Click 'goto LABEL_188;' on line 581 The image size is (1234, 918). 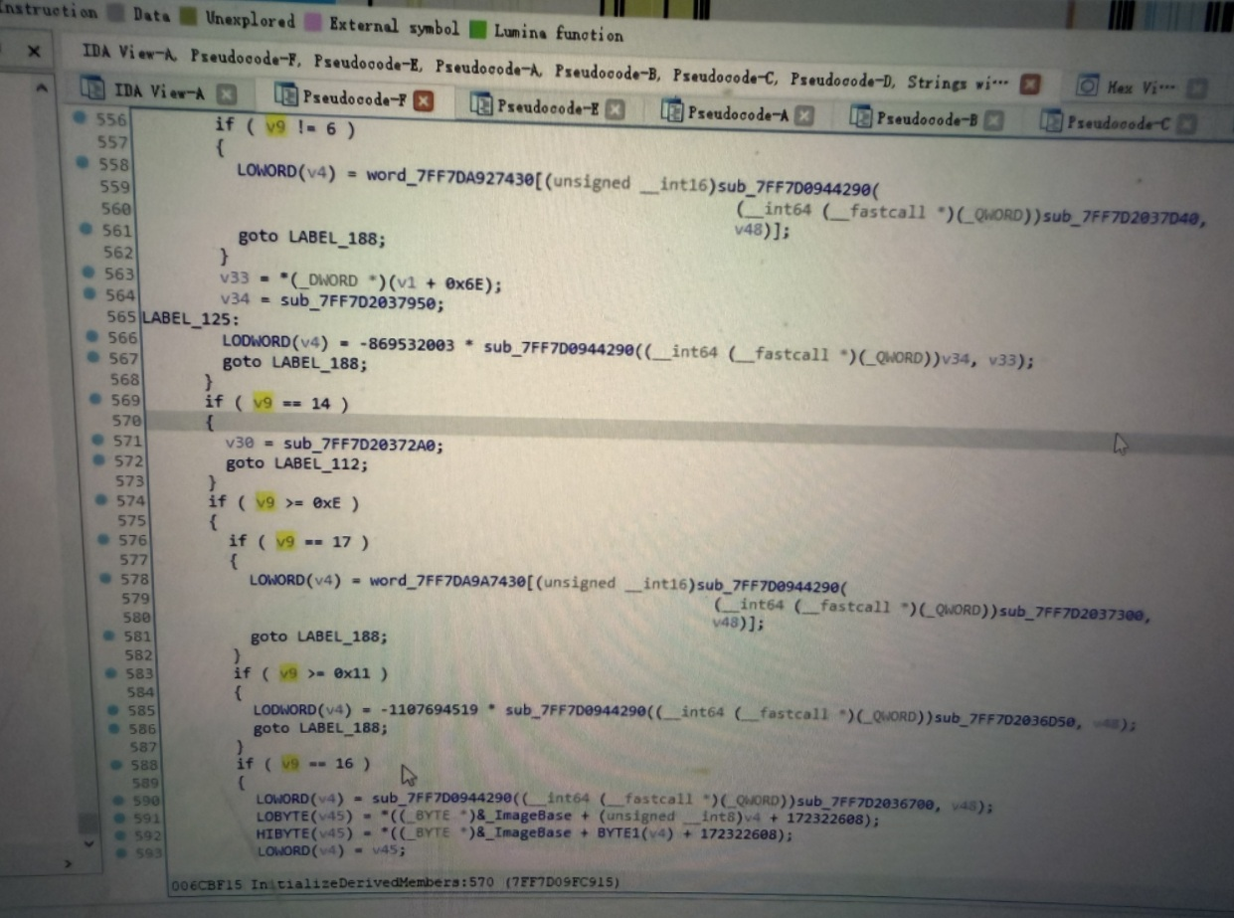[318, 638]
